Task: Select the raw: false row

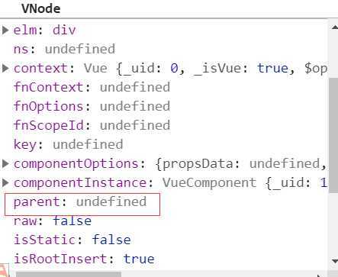Action: pyautogui.click(x=53, y=221)
